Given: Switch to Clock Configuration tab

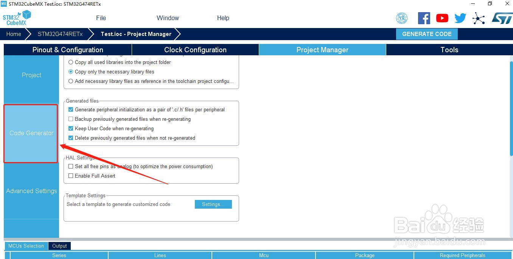Looking at the screenshot, I should [x=195, y=50].
